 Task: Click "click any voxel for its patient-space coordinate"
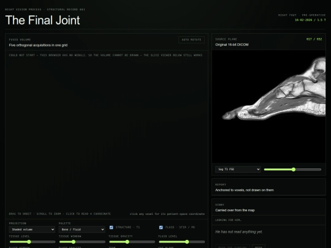pos(167,214)
